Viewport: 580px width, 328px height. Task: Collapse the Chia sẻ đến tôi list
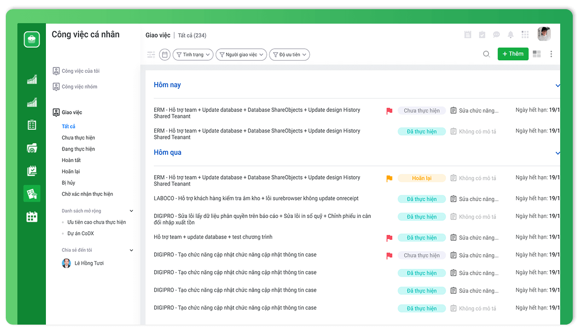131,250
